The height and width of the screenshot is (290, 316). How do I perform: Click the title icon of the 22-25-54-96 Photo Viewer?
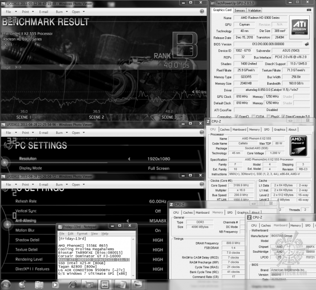tap(4, 125)
